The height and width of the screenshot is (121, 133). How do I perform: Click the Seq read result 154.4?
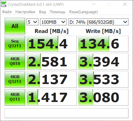pos(52,44)
